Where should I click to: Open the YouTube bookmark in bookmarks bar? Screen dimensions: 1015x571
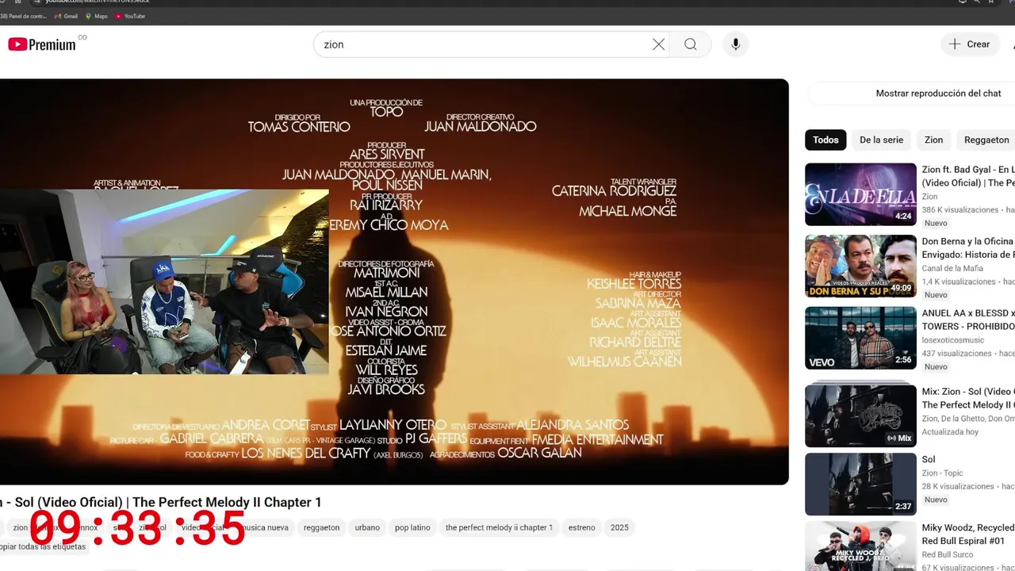point(130,16)
